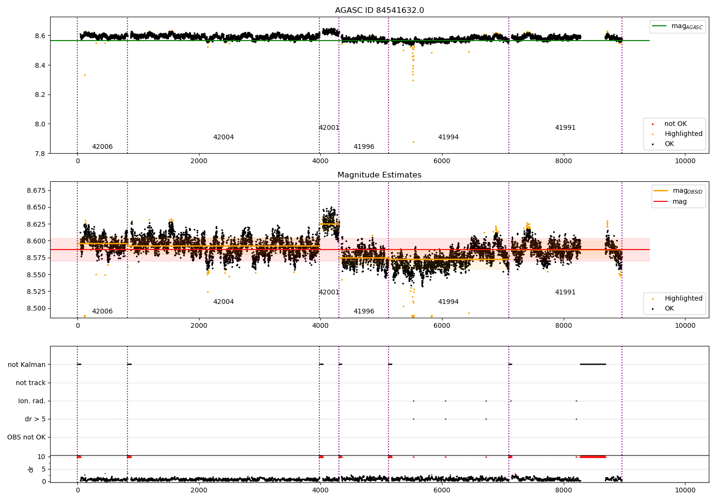Click the 8.525 y-axis tick label
Viewport: 716px width, 501px height.
[36, 292]
